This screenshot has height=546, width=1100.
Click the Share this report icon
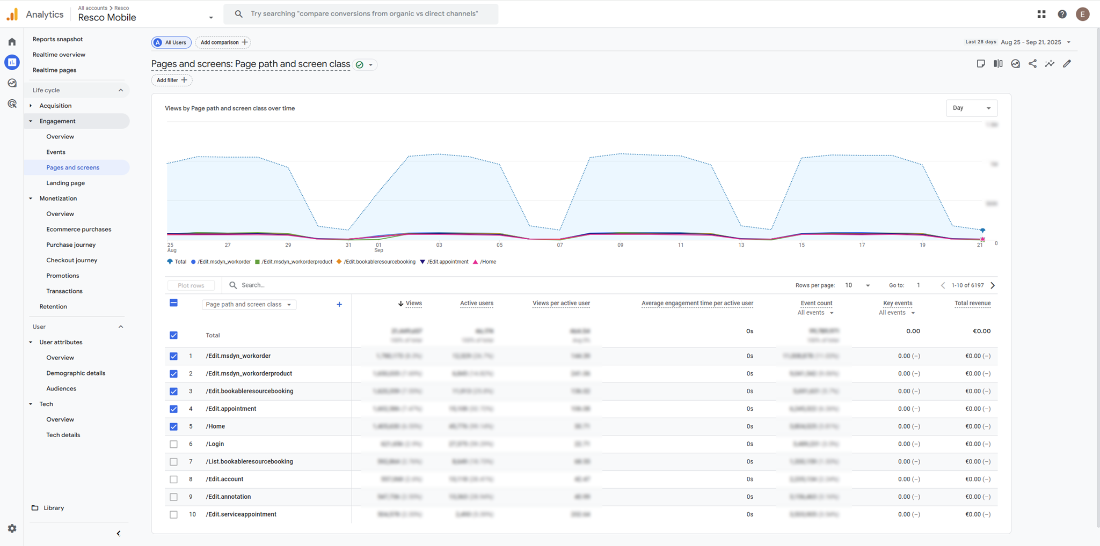click(x=1032, y=64)
